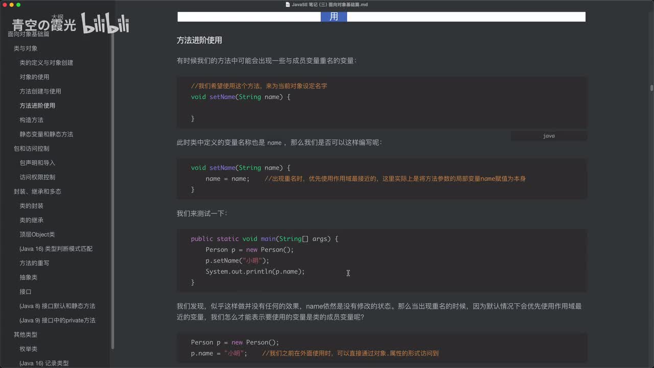Click the document scrollbar thumb on right

point(651,87)
